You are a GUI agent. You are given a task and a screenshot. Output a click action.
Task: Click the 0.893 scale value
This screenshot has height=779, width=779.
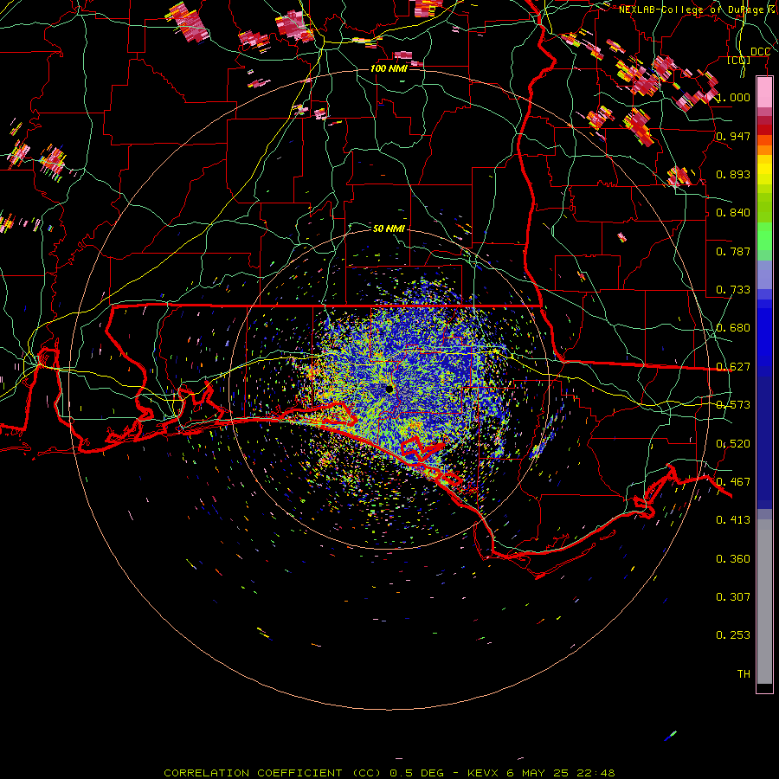click(x=733, y=174)
